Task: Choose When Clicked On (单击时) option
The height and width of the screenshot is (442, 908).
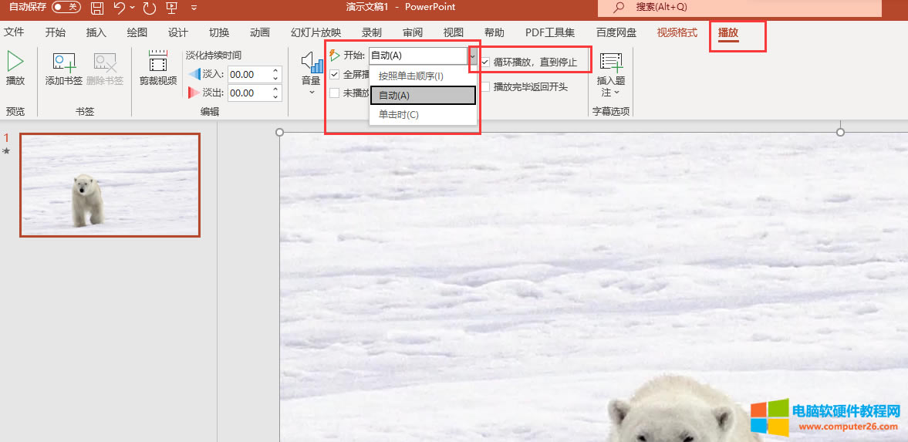Action: (398, 115)
